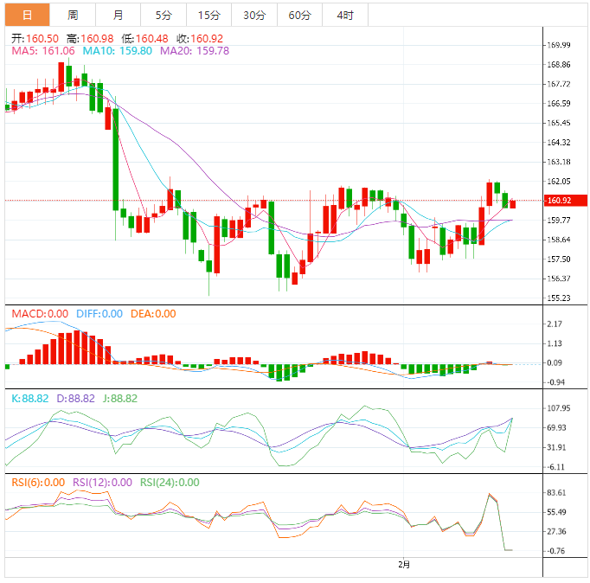
Task: Click the MA10: 159.80 label
Action: tap(118, 51)
